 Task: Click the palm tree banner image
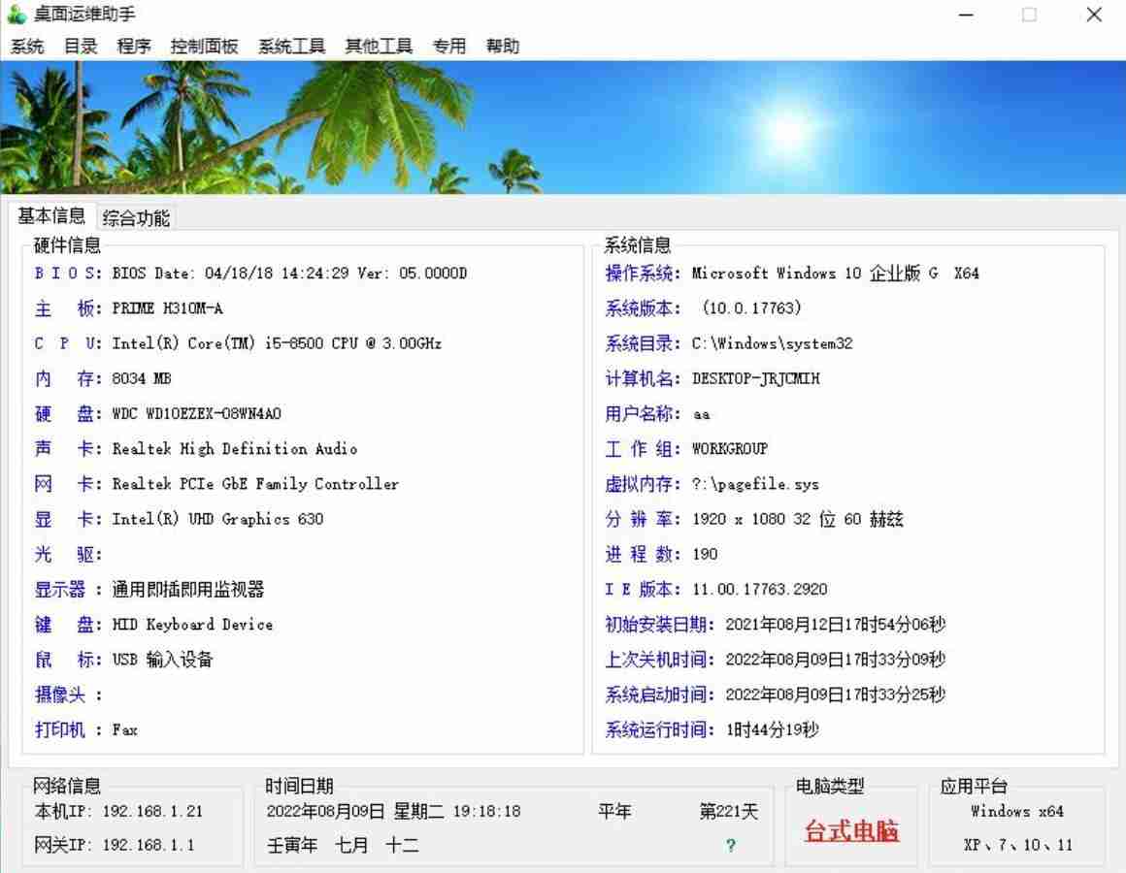point(563,128)
